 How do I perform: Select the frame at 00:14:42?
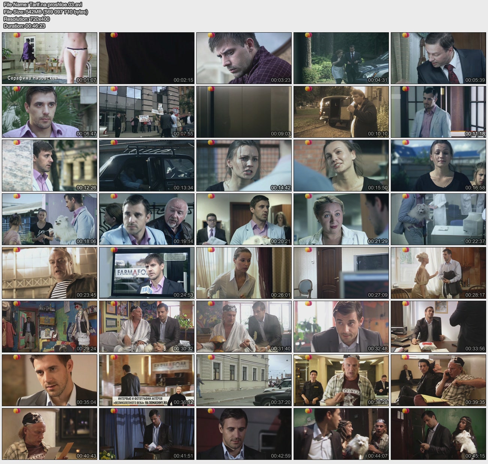coord(244,166)
